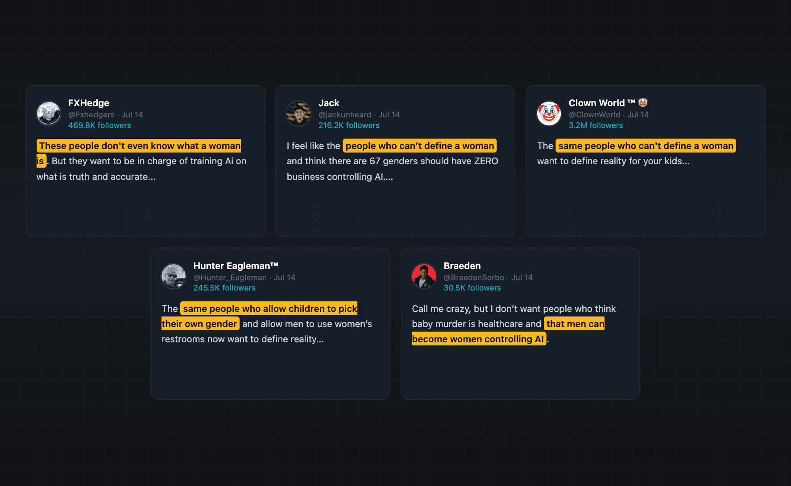This screenshot has width=791, height=486.
Task: Open the @ClownWorld handle
Action: 594,115
